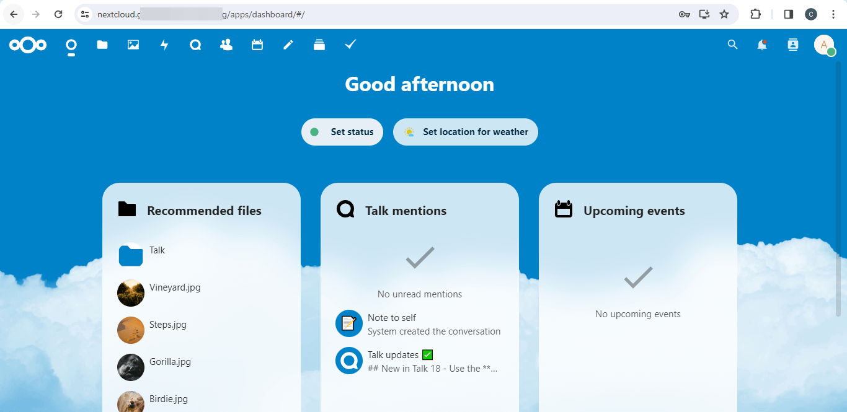Viewport: 847px width, 412px height.
Task: Open the Deck app icon
Action: [319, 45]
